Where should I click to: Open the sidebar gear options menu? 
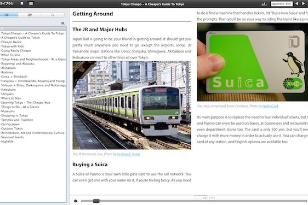63,23
